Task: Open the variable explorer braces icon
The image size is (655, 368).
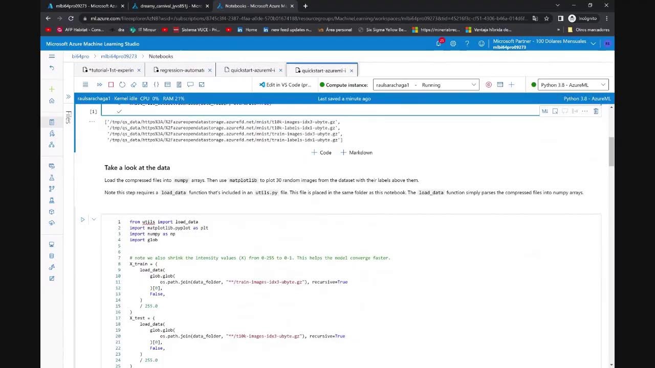Action: click(156, 85)
